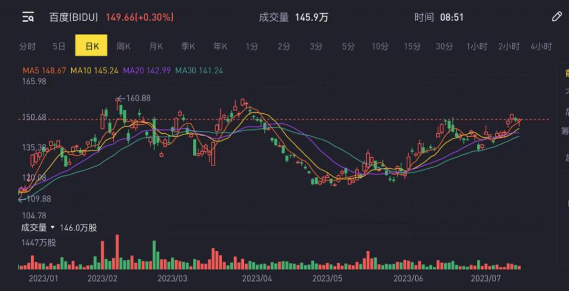Switch to 1小时 hourly chart
Image resolution: width=569 pixels, height=291 pixels.
coord(477,47)
